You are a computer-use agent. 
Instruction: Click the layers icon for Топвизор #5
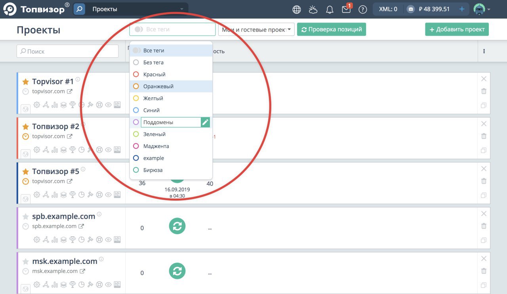(63, 195)
